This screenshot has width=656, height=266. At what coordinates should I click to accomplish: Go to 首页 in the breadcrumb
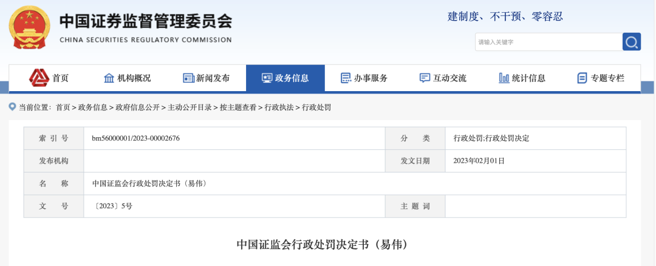coord(63,107)
